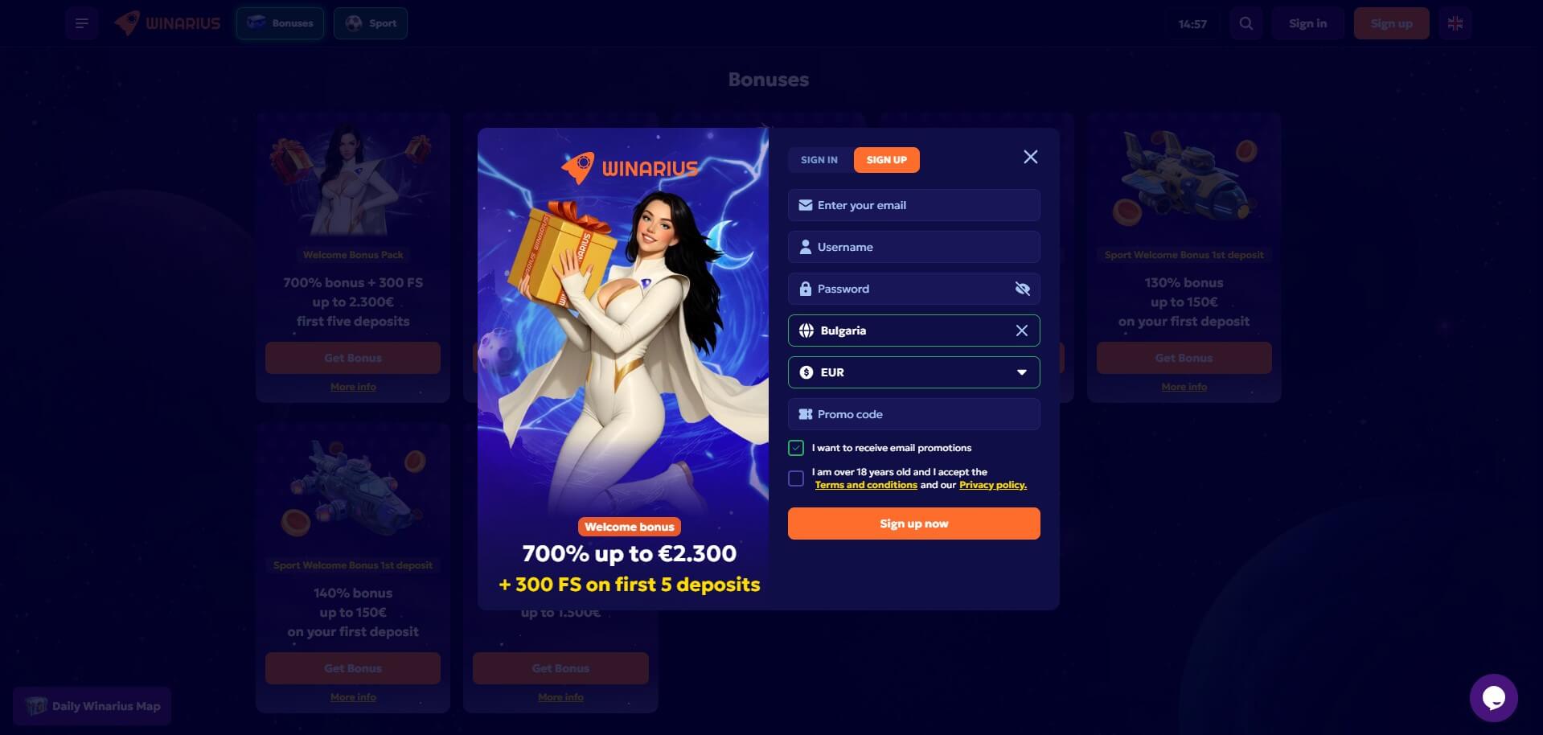The width and height of the screenshot is (1543, 735).
Task: Open the search magnifier icon
Action: pos(1246,23)
